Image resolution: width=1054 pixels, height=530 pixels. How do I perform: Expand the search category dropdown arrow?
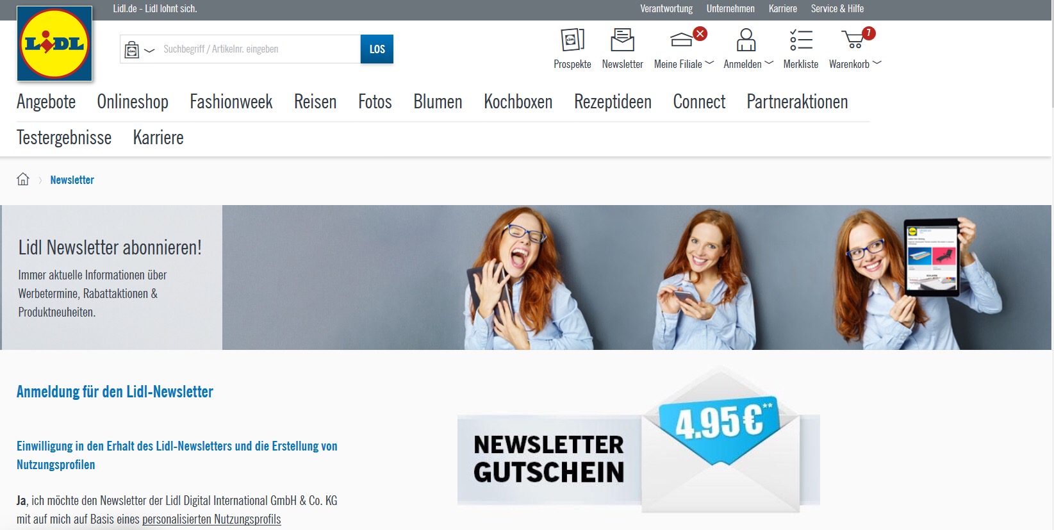click(x=149, y=50)
